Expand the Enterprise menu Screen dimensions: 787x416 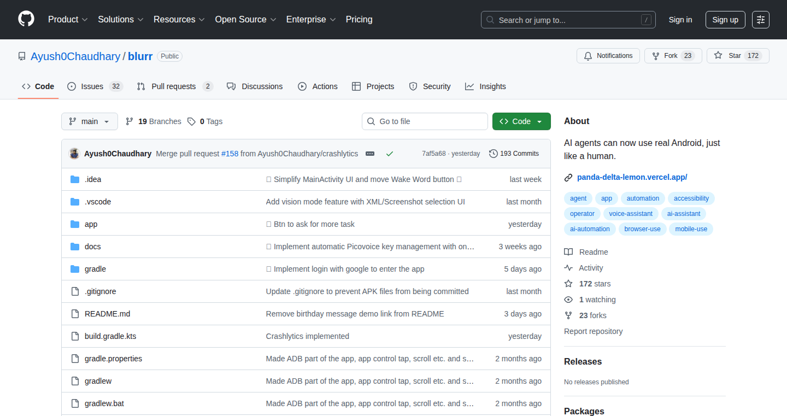click(x=311, y=19)
